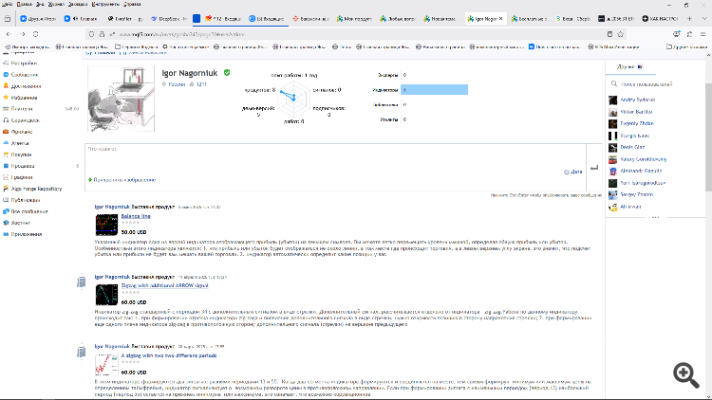
Task: Reload the page with the refresh icon
Action: click(35, 34)
